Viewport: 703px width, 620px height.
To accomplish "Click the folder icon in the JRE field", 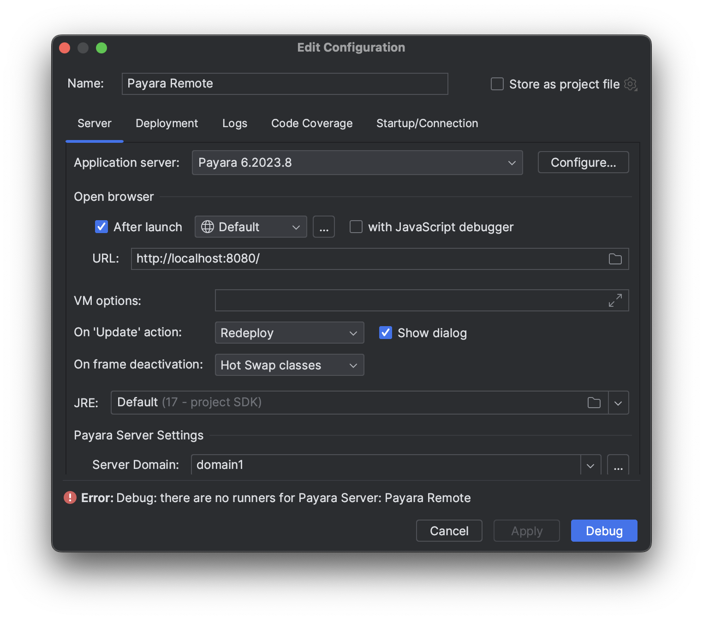I will (594, 403).
